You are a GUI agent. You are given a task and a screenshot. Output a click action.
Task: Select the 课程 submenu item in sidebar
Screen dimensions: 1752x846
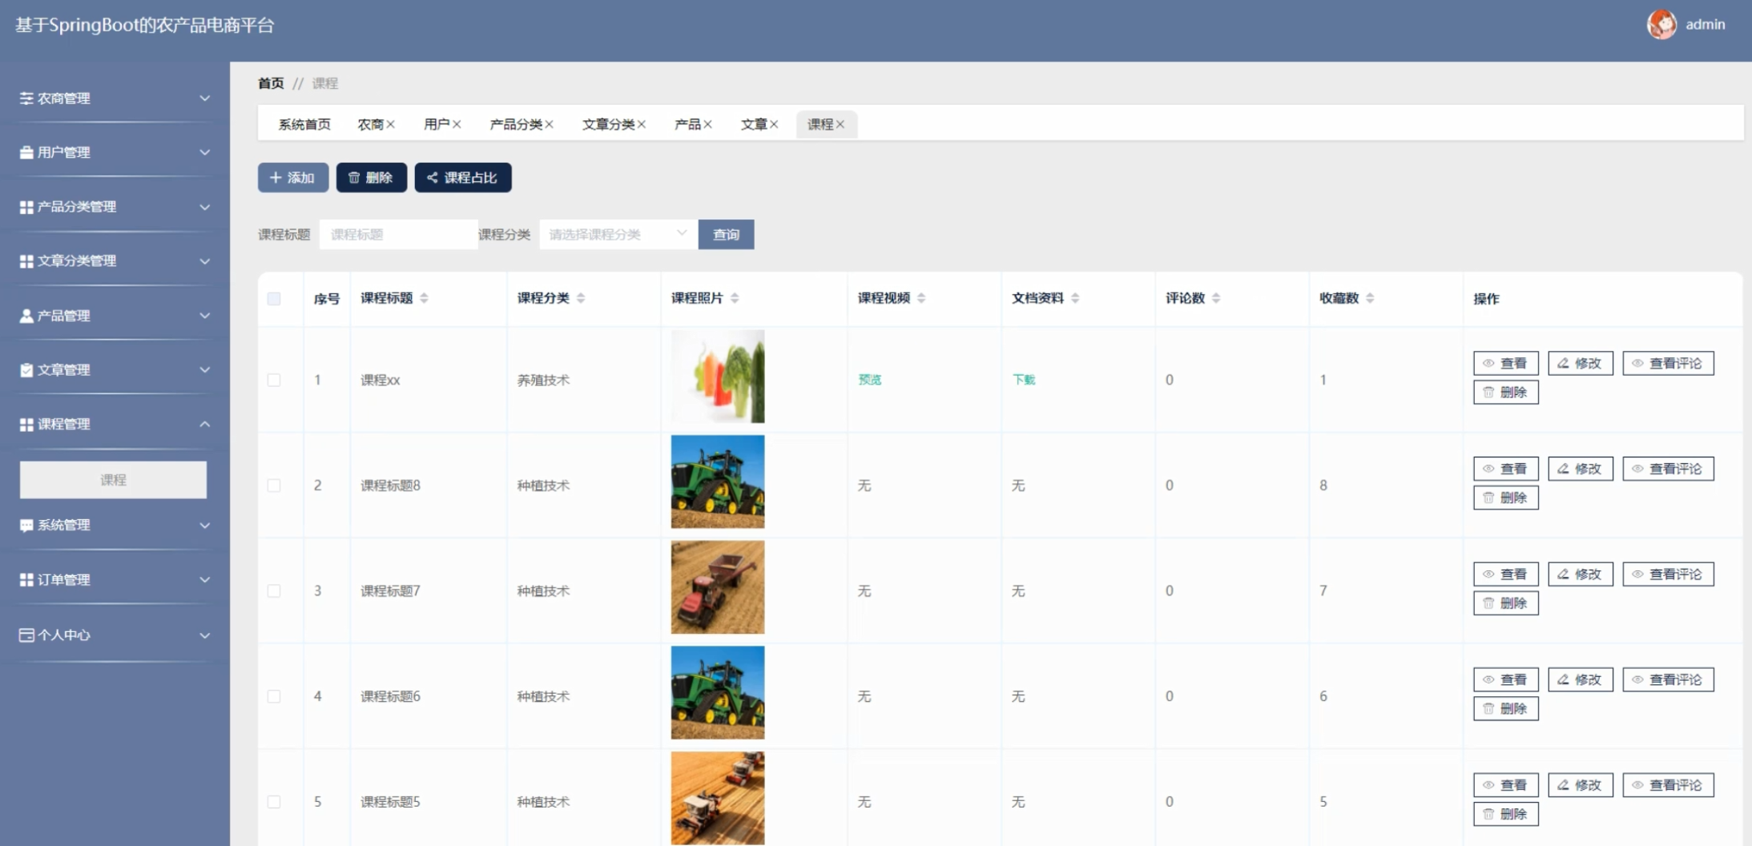click(x=113, y=480)
